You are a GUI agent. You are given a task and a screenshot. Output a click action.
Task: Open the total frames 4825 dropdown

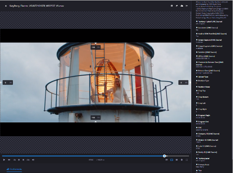100,160
